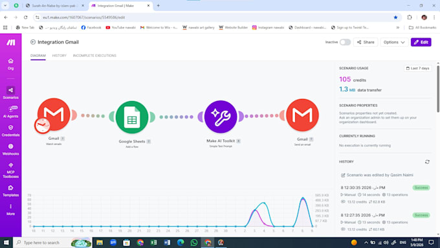The image size is (440, 248).
Task: Open the More sidebar menu
Action: pyautogui.click(x=10, y=210)
